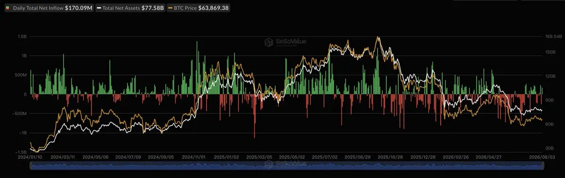Click the 2025/10/28 date label
The image size is (565, 178).
[389, 157]
